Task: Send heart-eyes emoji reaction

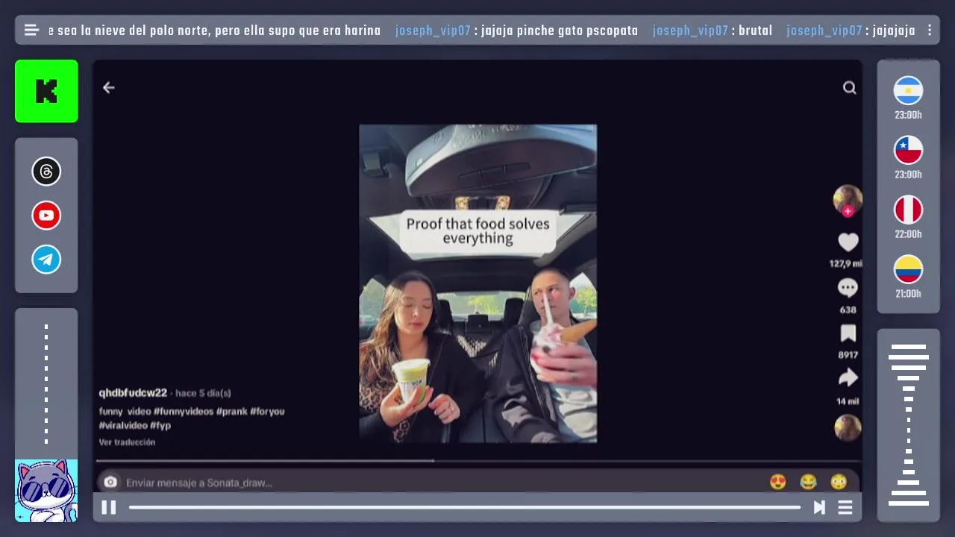Action: coord(778,482)
